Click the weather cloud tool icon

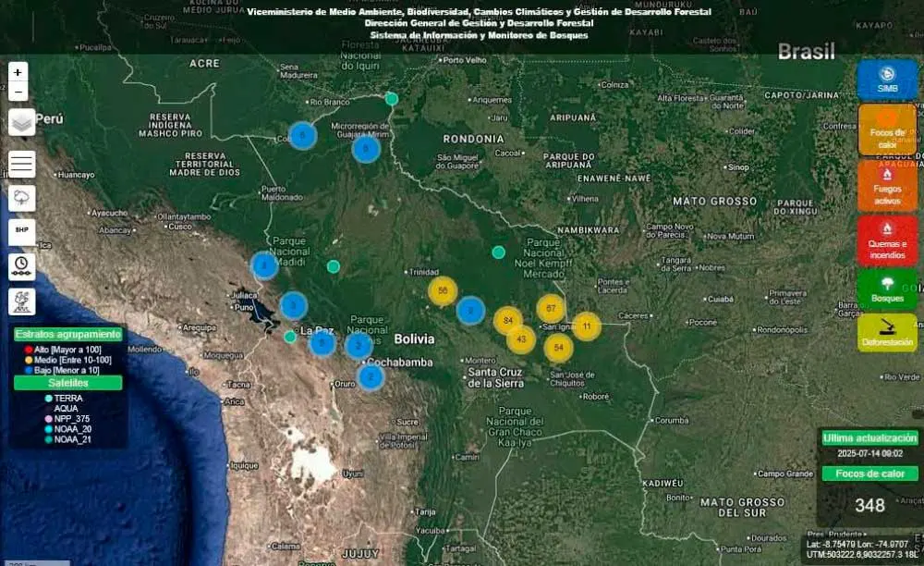tap(22, 198)
